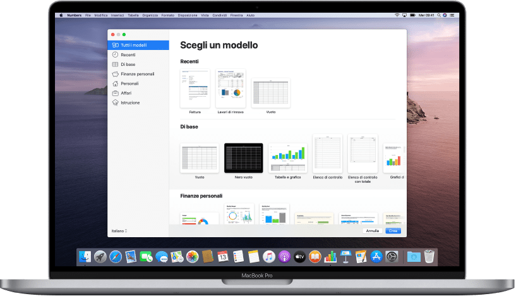Open Calendar icon showing 13
The height and width of the screenshot is (296, 516).
pos(223,256)
